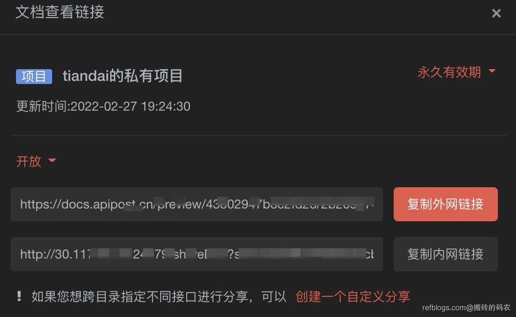Image resolution: width=516 pixels, height=317 pixels.
Task: Click the blue 项目 tag badge
Action: (34, 77)
